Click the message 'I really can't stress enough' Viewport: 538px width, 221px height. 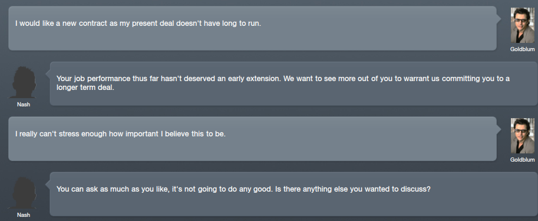pos(120,134)
